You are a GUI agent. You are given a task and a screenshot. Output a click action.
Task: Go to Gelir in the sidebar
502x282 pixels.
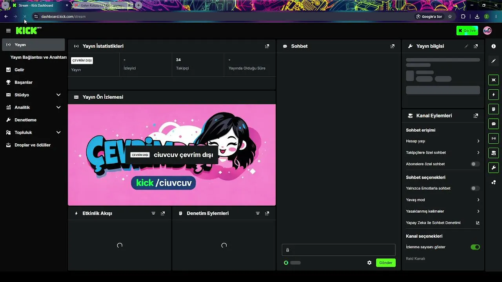pos(33,70)
